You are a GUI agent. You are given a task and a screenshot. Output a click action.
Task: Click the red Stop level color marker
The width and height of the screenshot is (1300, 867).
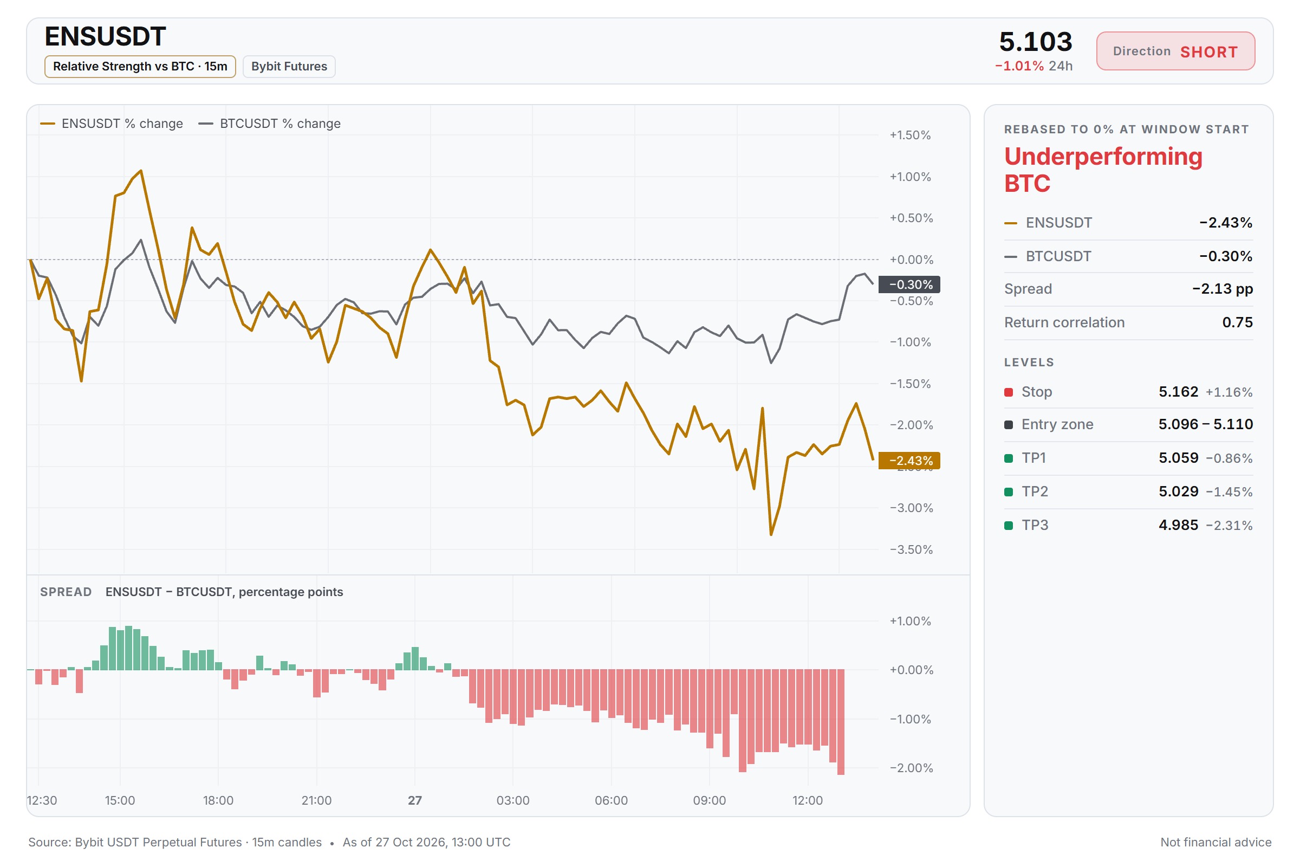pyautogui.click(x=1008, y=392)
